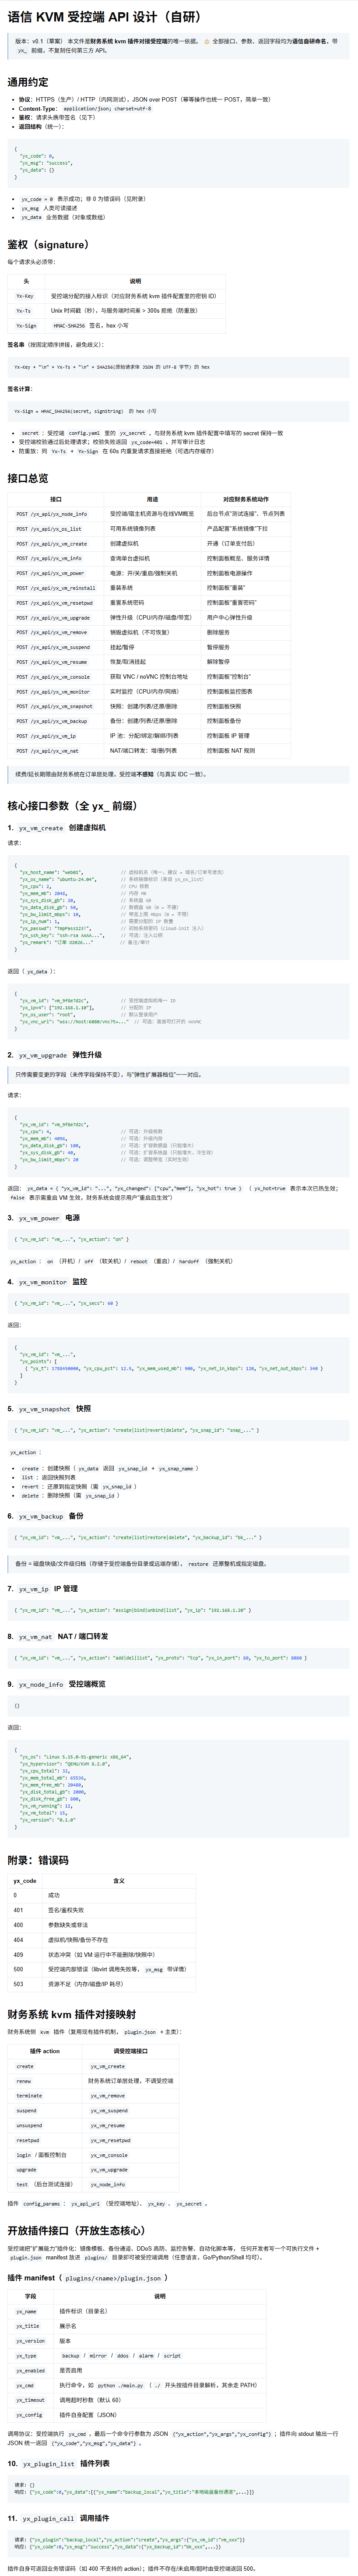Click the document title heading
This screenshot has width=358, height=2576.
[104, 17]
